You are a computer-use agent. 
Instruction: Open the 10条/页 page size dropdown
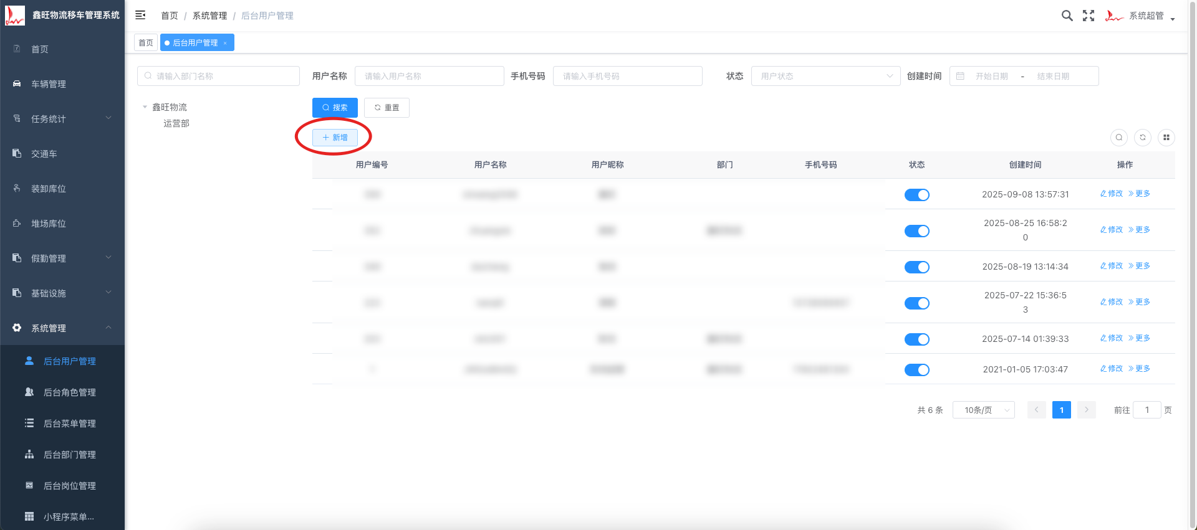point(984,410)
